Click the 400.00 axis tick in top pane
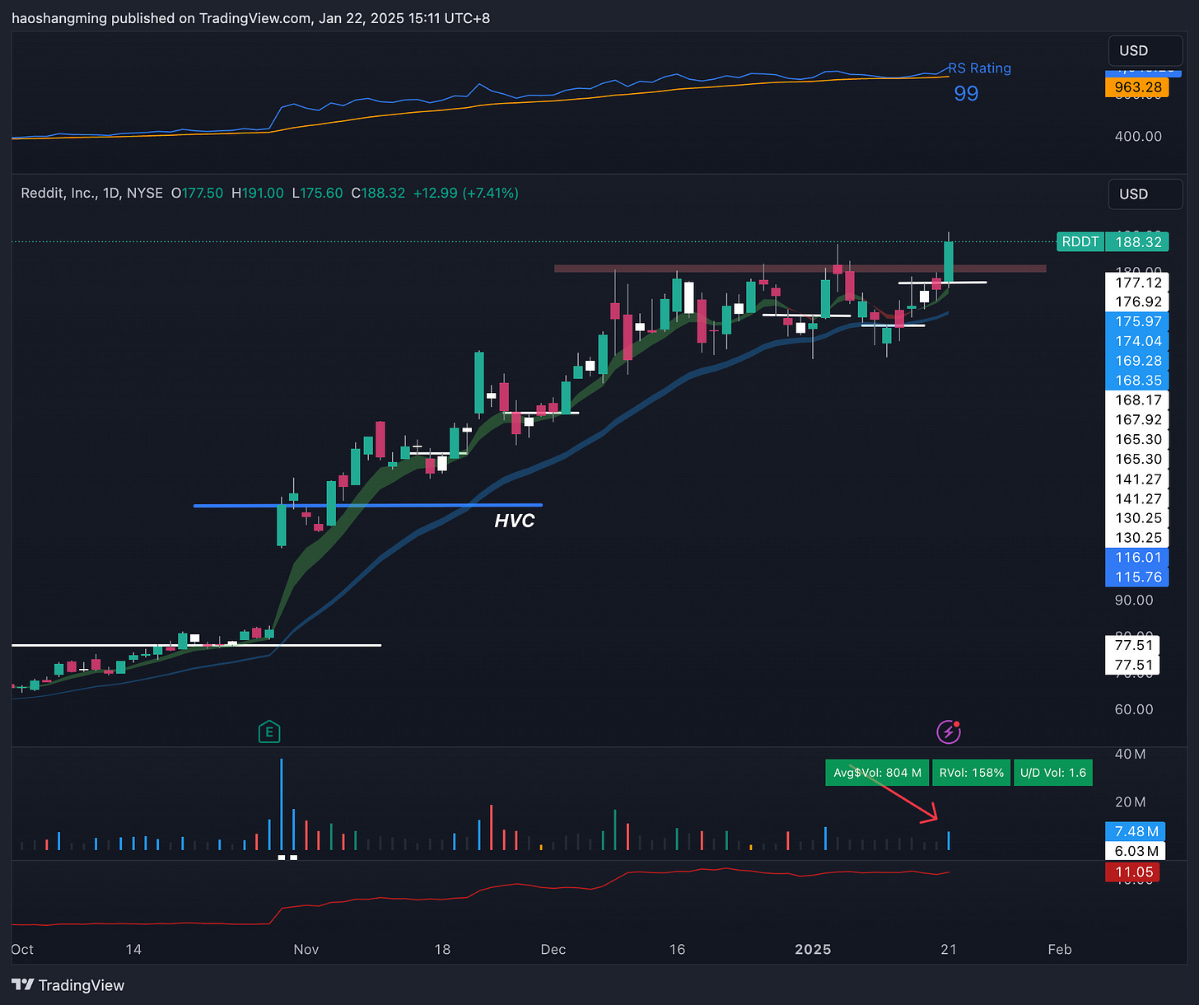 pyautogui.click(x=1138, y=136)
